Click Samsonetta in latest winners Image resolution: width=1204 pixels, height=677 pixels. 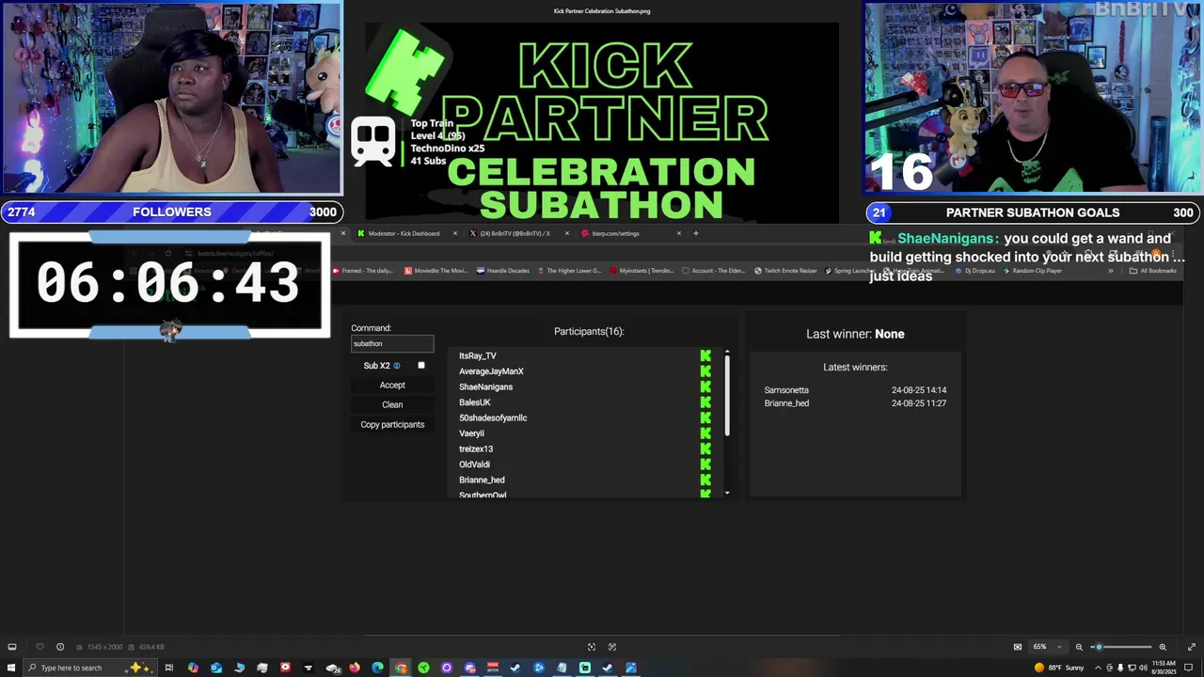786,389
